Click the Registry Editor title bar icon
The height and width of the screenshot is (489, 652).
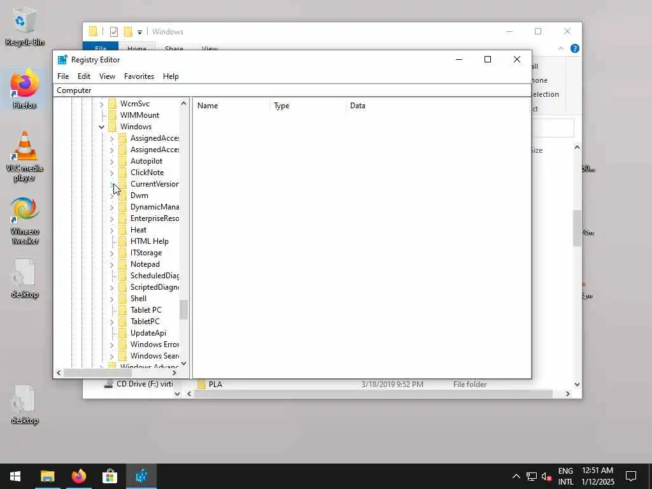[x=62, y=59]
